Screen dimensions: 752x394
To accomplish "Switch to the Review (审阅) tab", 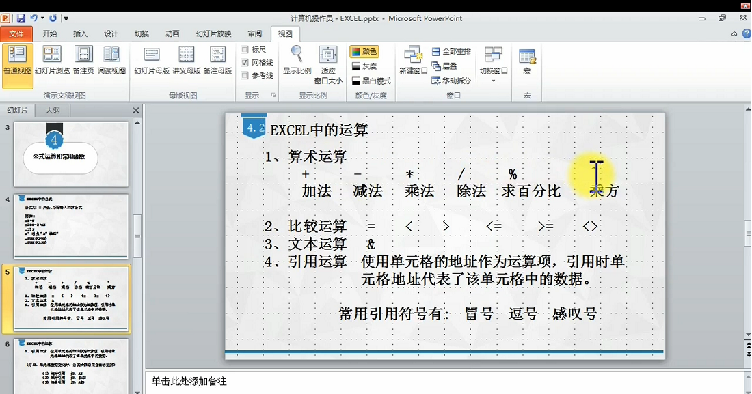I will 255,33.
